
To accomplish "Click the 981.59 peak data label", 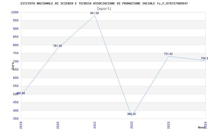I will coord(94,13).
